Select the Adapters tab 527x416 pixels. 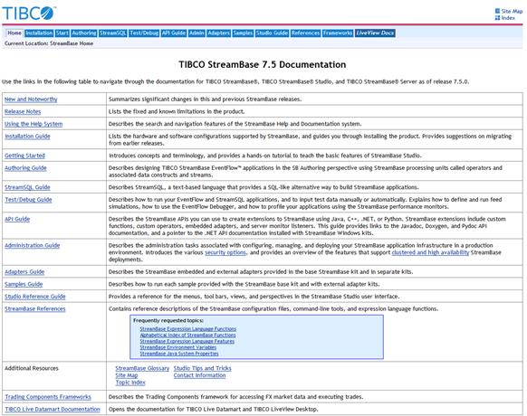[218, 33]
